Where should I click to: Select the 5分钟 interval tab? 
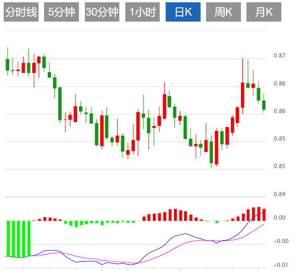[61, 12]
